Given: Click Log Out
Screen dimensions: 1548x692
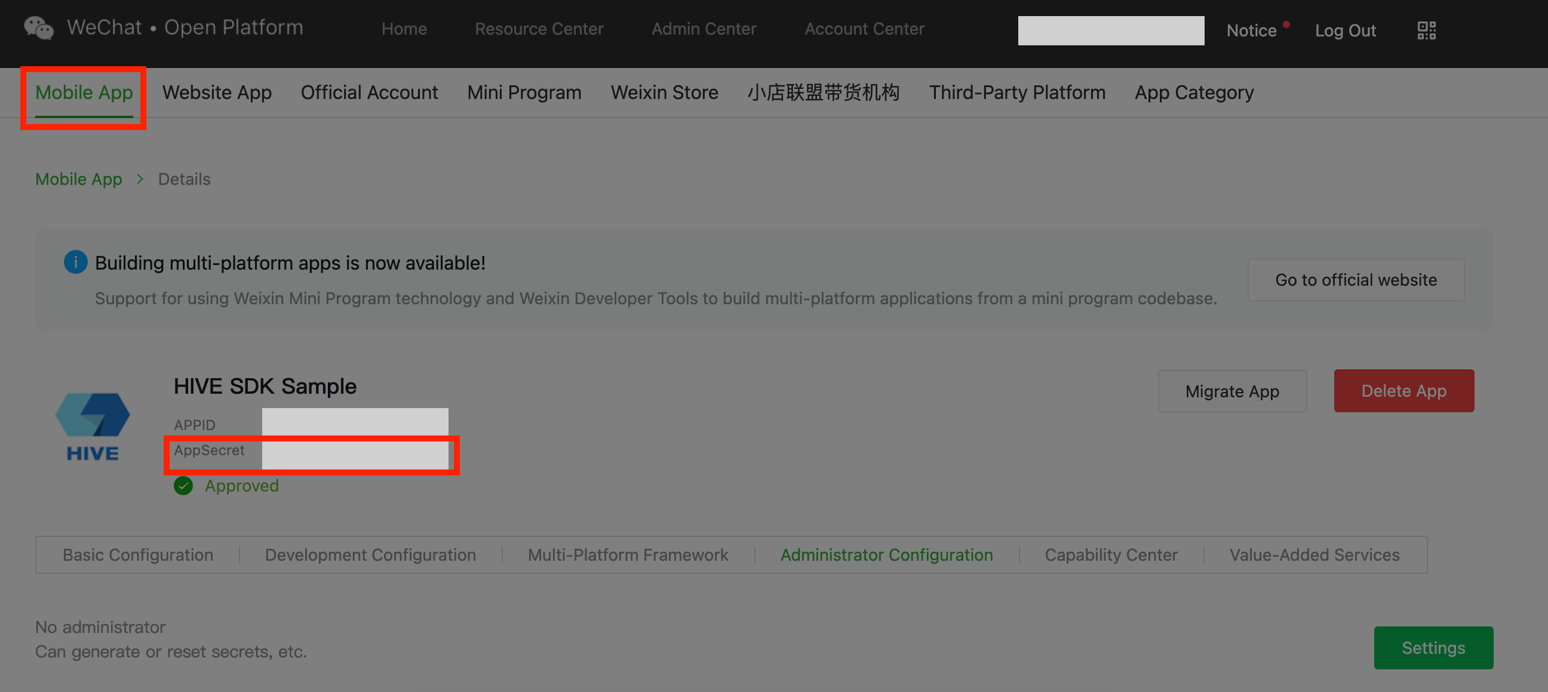Looking at the screenshot, I should pos(1345,30).
